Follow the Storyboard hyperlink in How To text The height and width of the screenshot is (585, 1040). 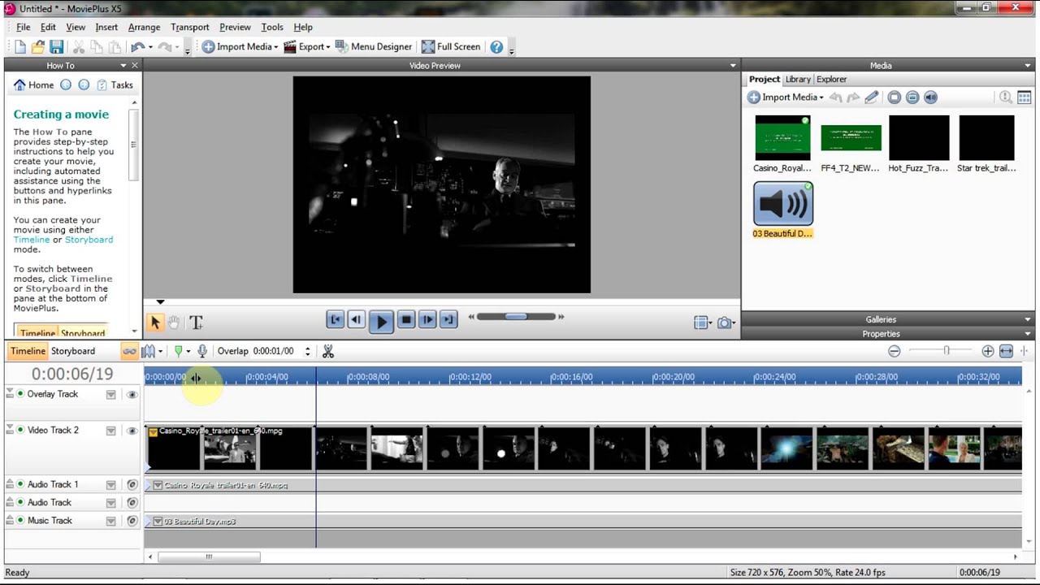click(x=89, y=240)
